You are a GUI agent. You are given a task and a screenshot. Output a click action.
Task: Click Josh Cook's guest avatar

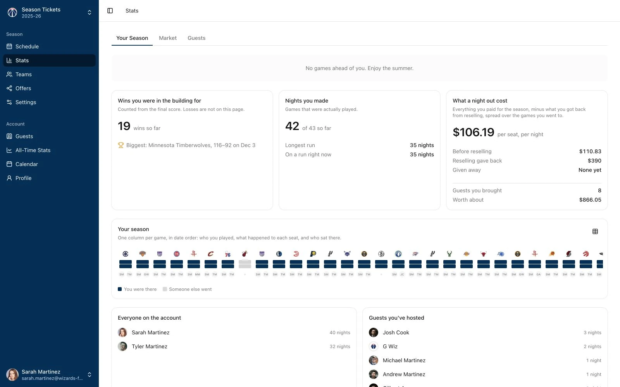pos(374,332)
